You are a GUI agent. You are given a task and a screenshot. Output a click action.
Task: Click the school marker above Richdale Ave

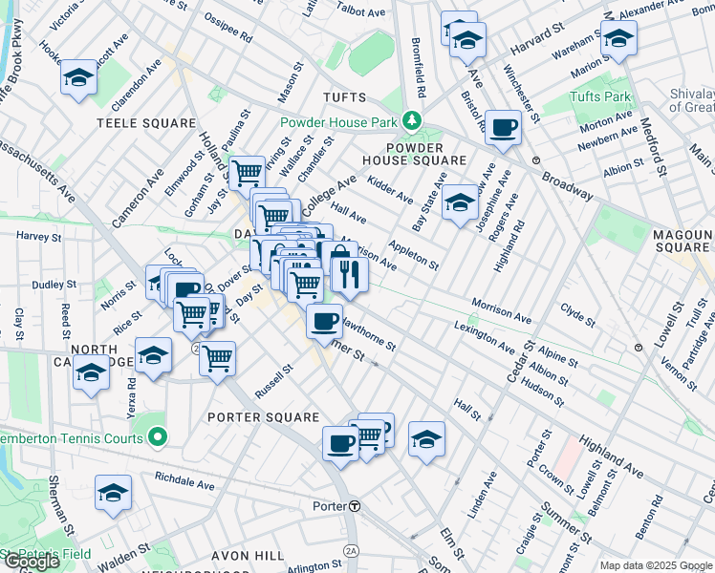pyautogui.click(x=113, y=496)
